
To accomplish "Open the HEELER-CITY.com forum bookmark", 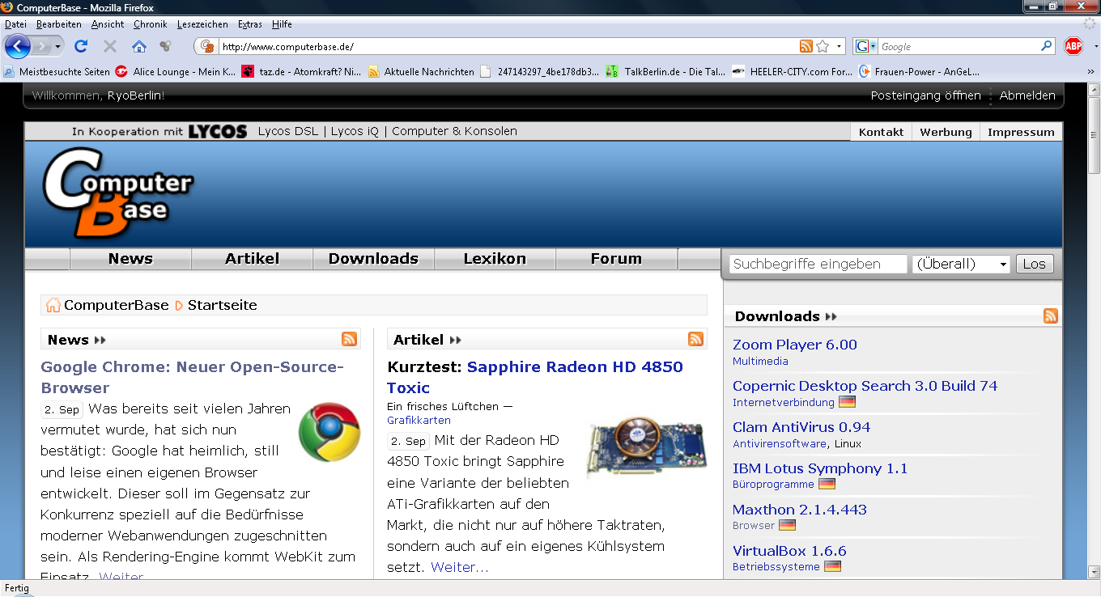I will (792, 72).
